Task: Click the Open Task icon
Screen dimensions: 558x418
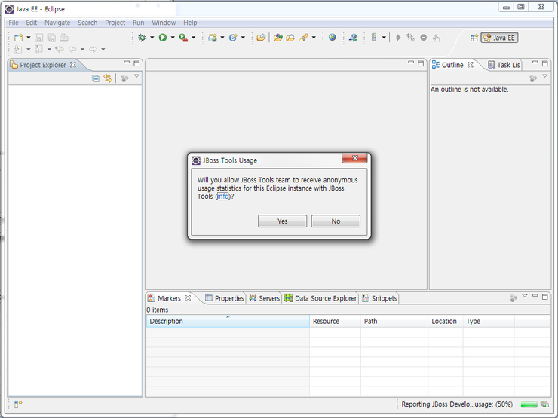Action: [290, 38]
